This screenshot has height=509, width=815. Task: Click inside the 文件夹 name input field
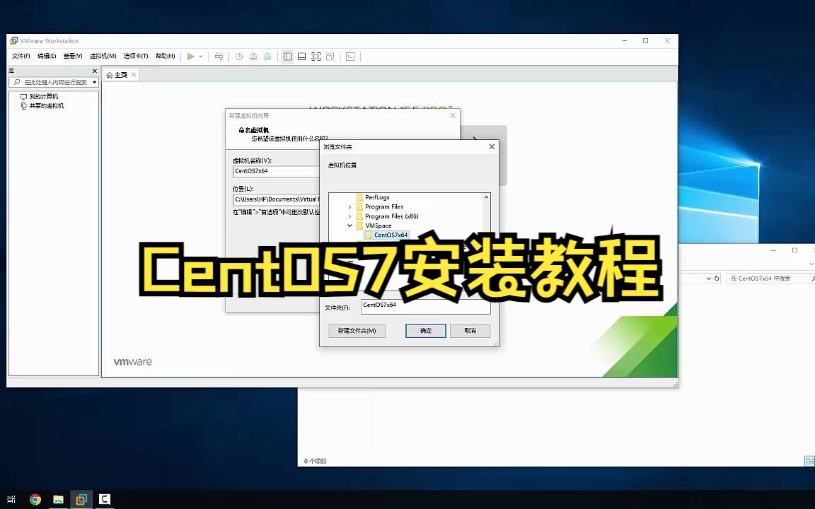[x=424, y=305]
